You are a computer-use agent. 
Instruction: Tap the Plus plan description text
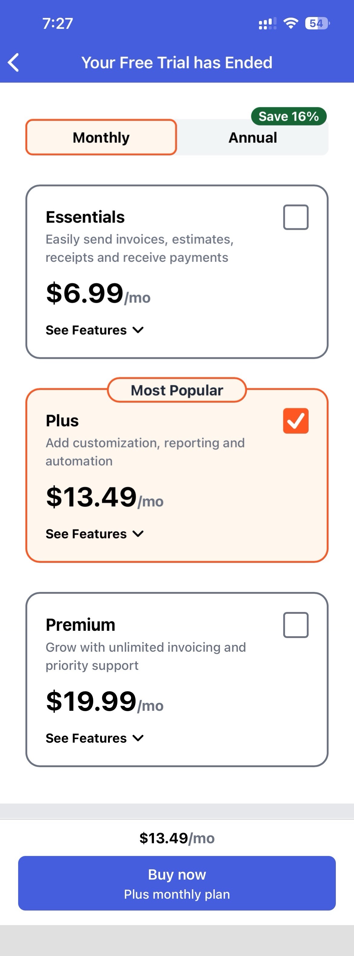pos(145,452)
